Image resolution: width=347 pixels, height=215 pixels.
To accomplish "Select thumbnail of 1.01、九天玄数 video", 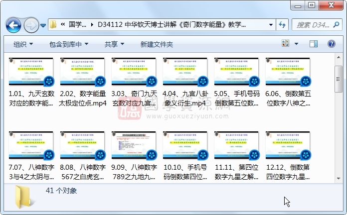I will click(31, 72).
